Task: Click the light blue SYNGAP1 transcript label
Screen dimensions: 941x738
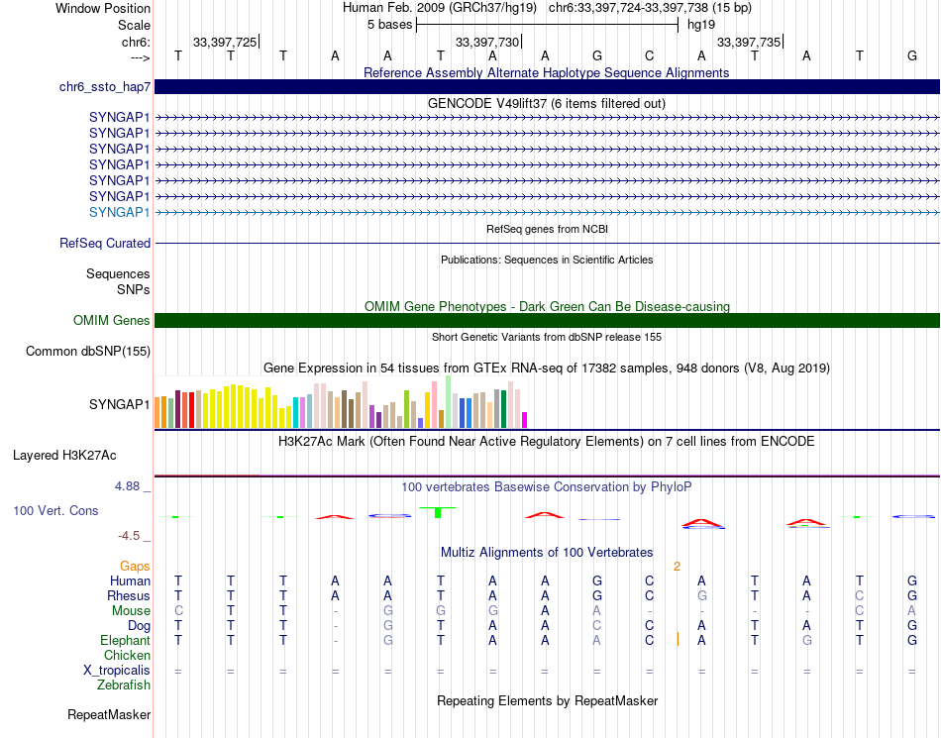Action: [120, 212]
